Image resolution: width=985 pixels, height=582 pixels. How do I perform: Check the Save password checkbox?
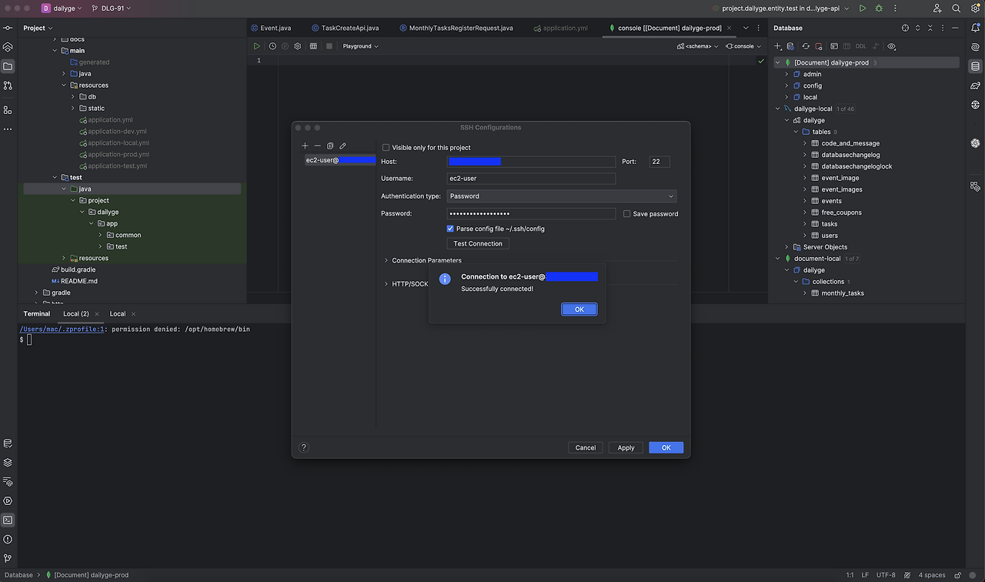[627, 214]
